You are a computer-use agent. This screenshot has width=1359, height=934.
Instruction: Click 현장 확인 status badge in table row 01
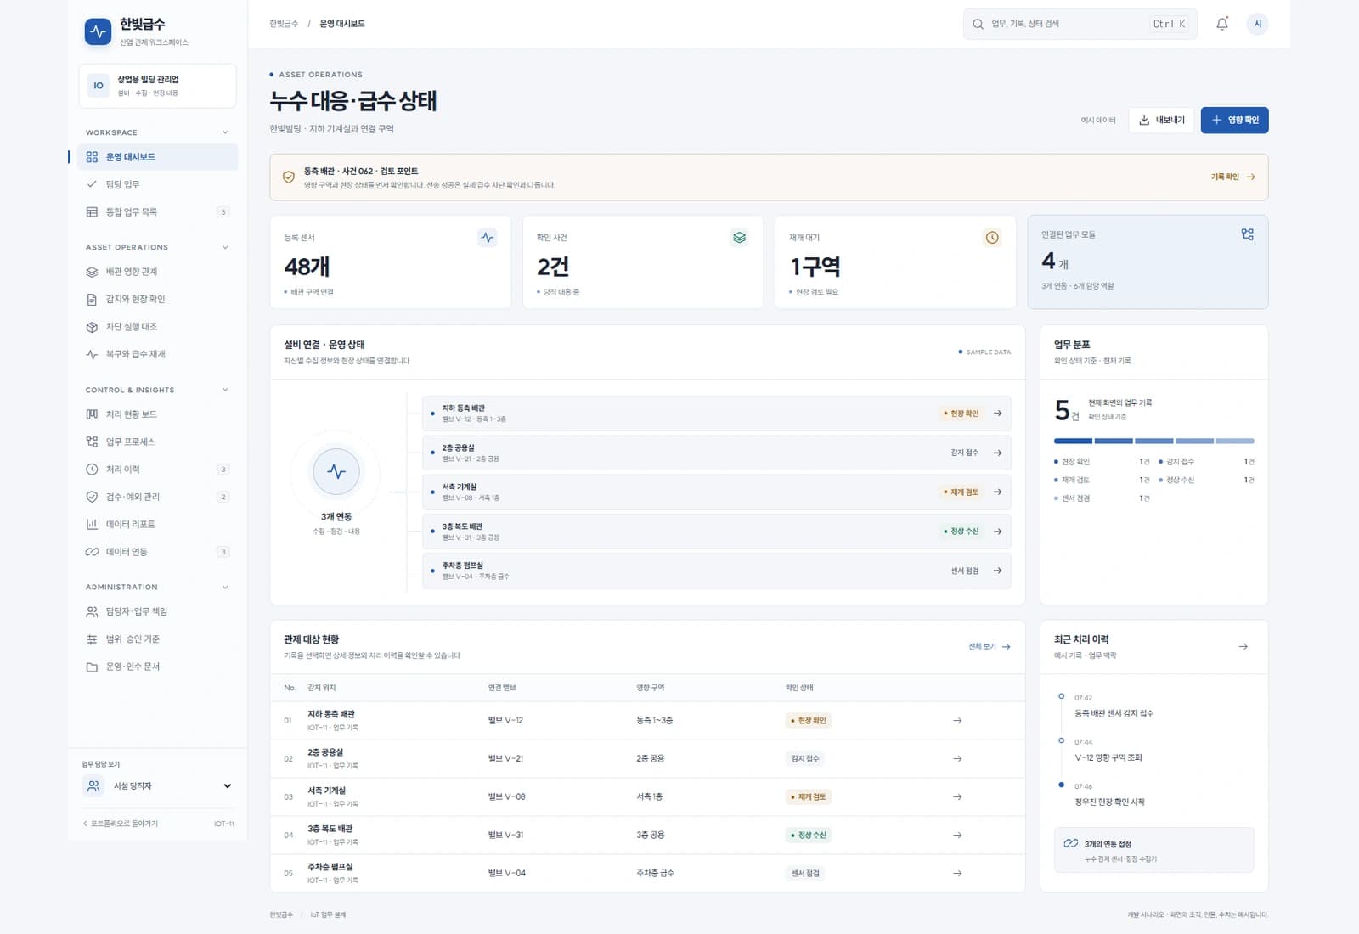coord(808,721)
